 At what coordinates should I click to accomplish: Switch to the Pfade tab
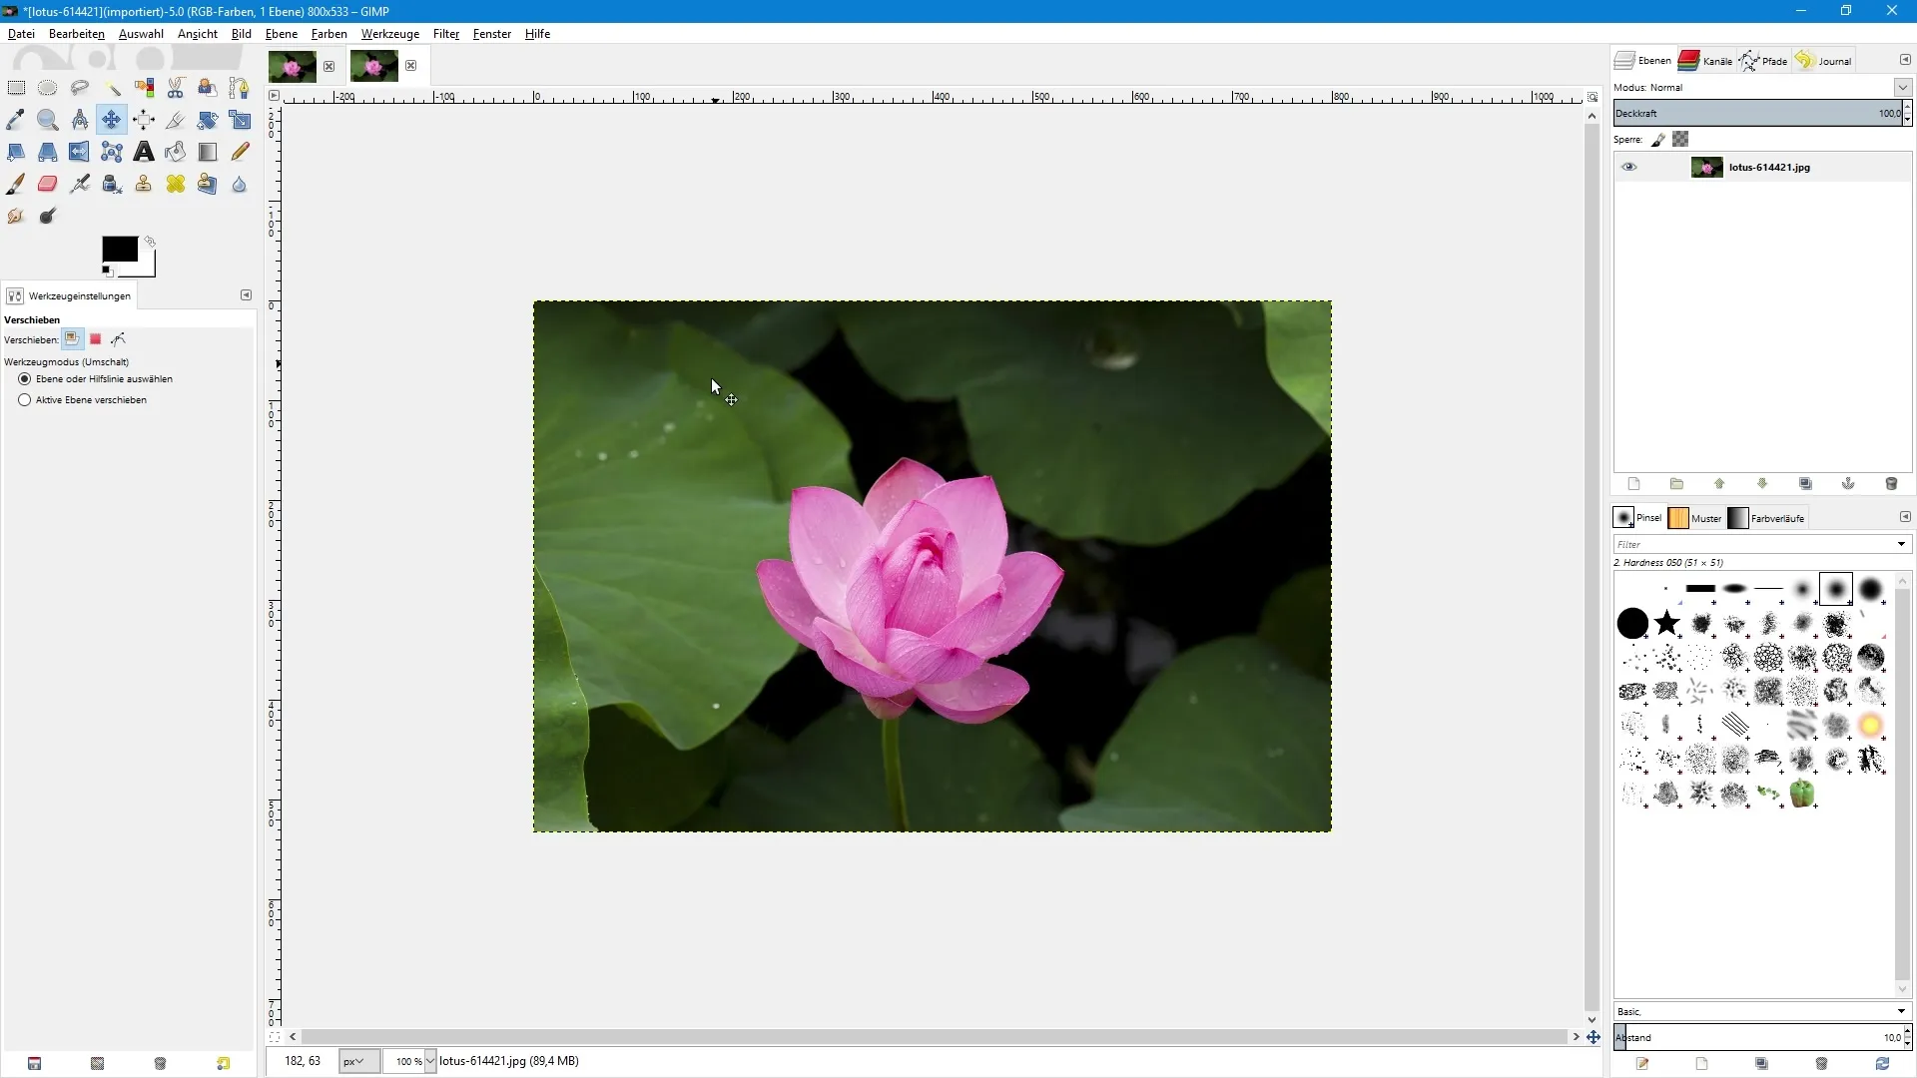(1764, 61)
